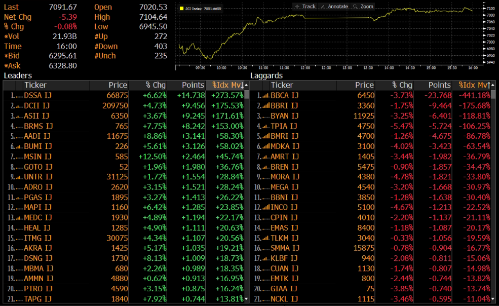Open DSSA IJ ticker in Leaders
The width and height of the screenshot is (499, 306).
tap(38, 95)
